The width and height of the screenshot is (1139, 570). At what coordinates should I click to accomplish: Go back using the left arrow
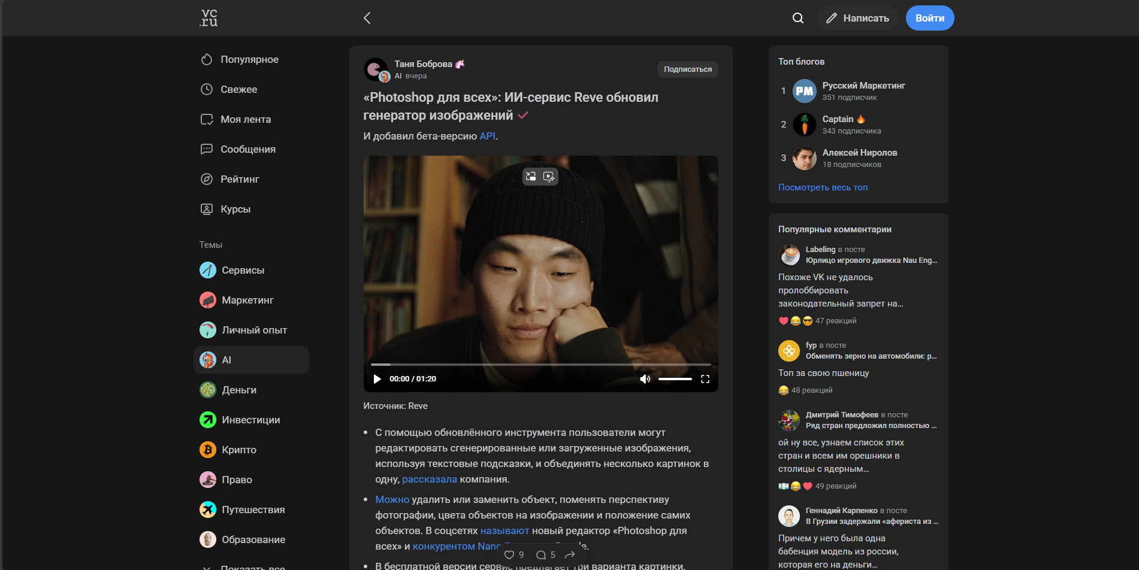click(367, 18)
